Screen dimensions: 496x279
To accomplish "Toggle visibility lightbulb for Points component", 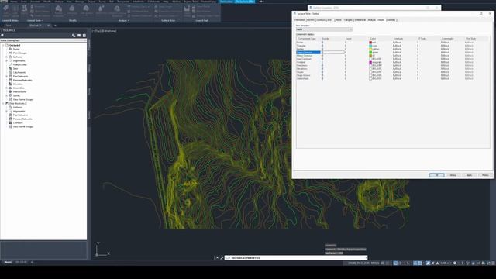I will tap(322, 43).
